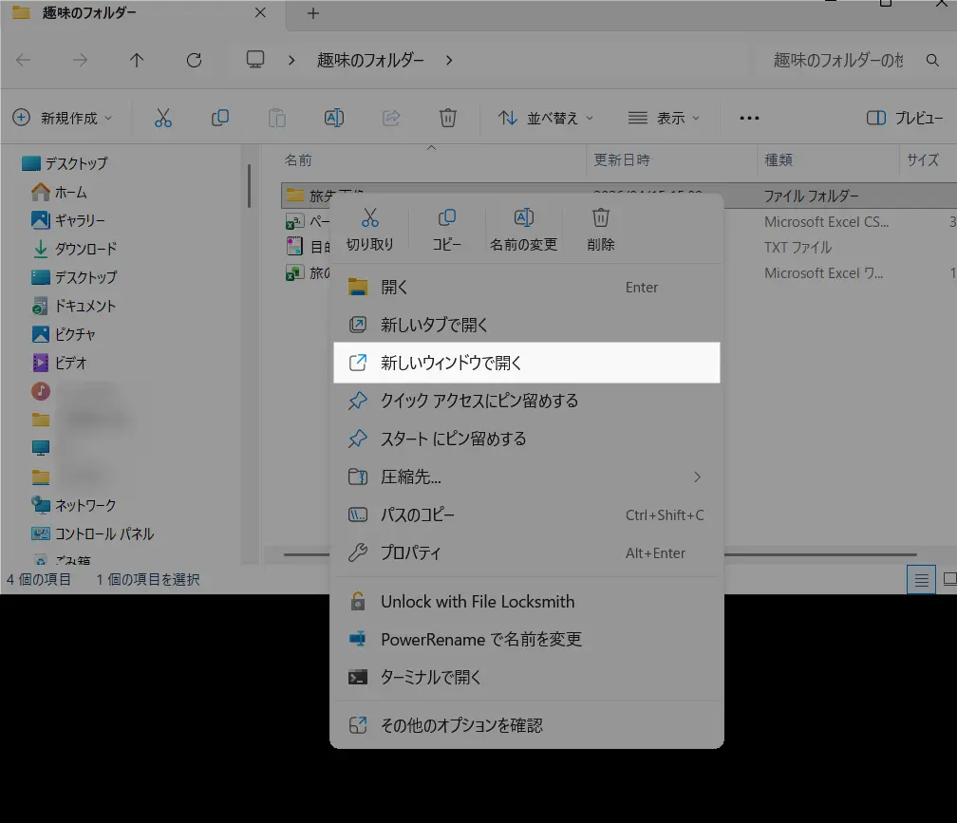Open the 表示 view dropdown

click(664, 118)
